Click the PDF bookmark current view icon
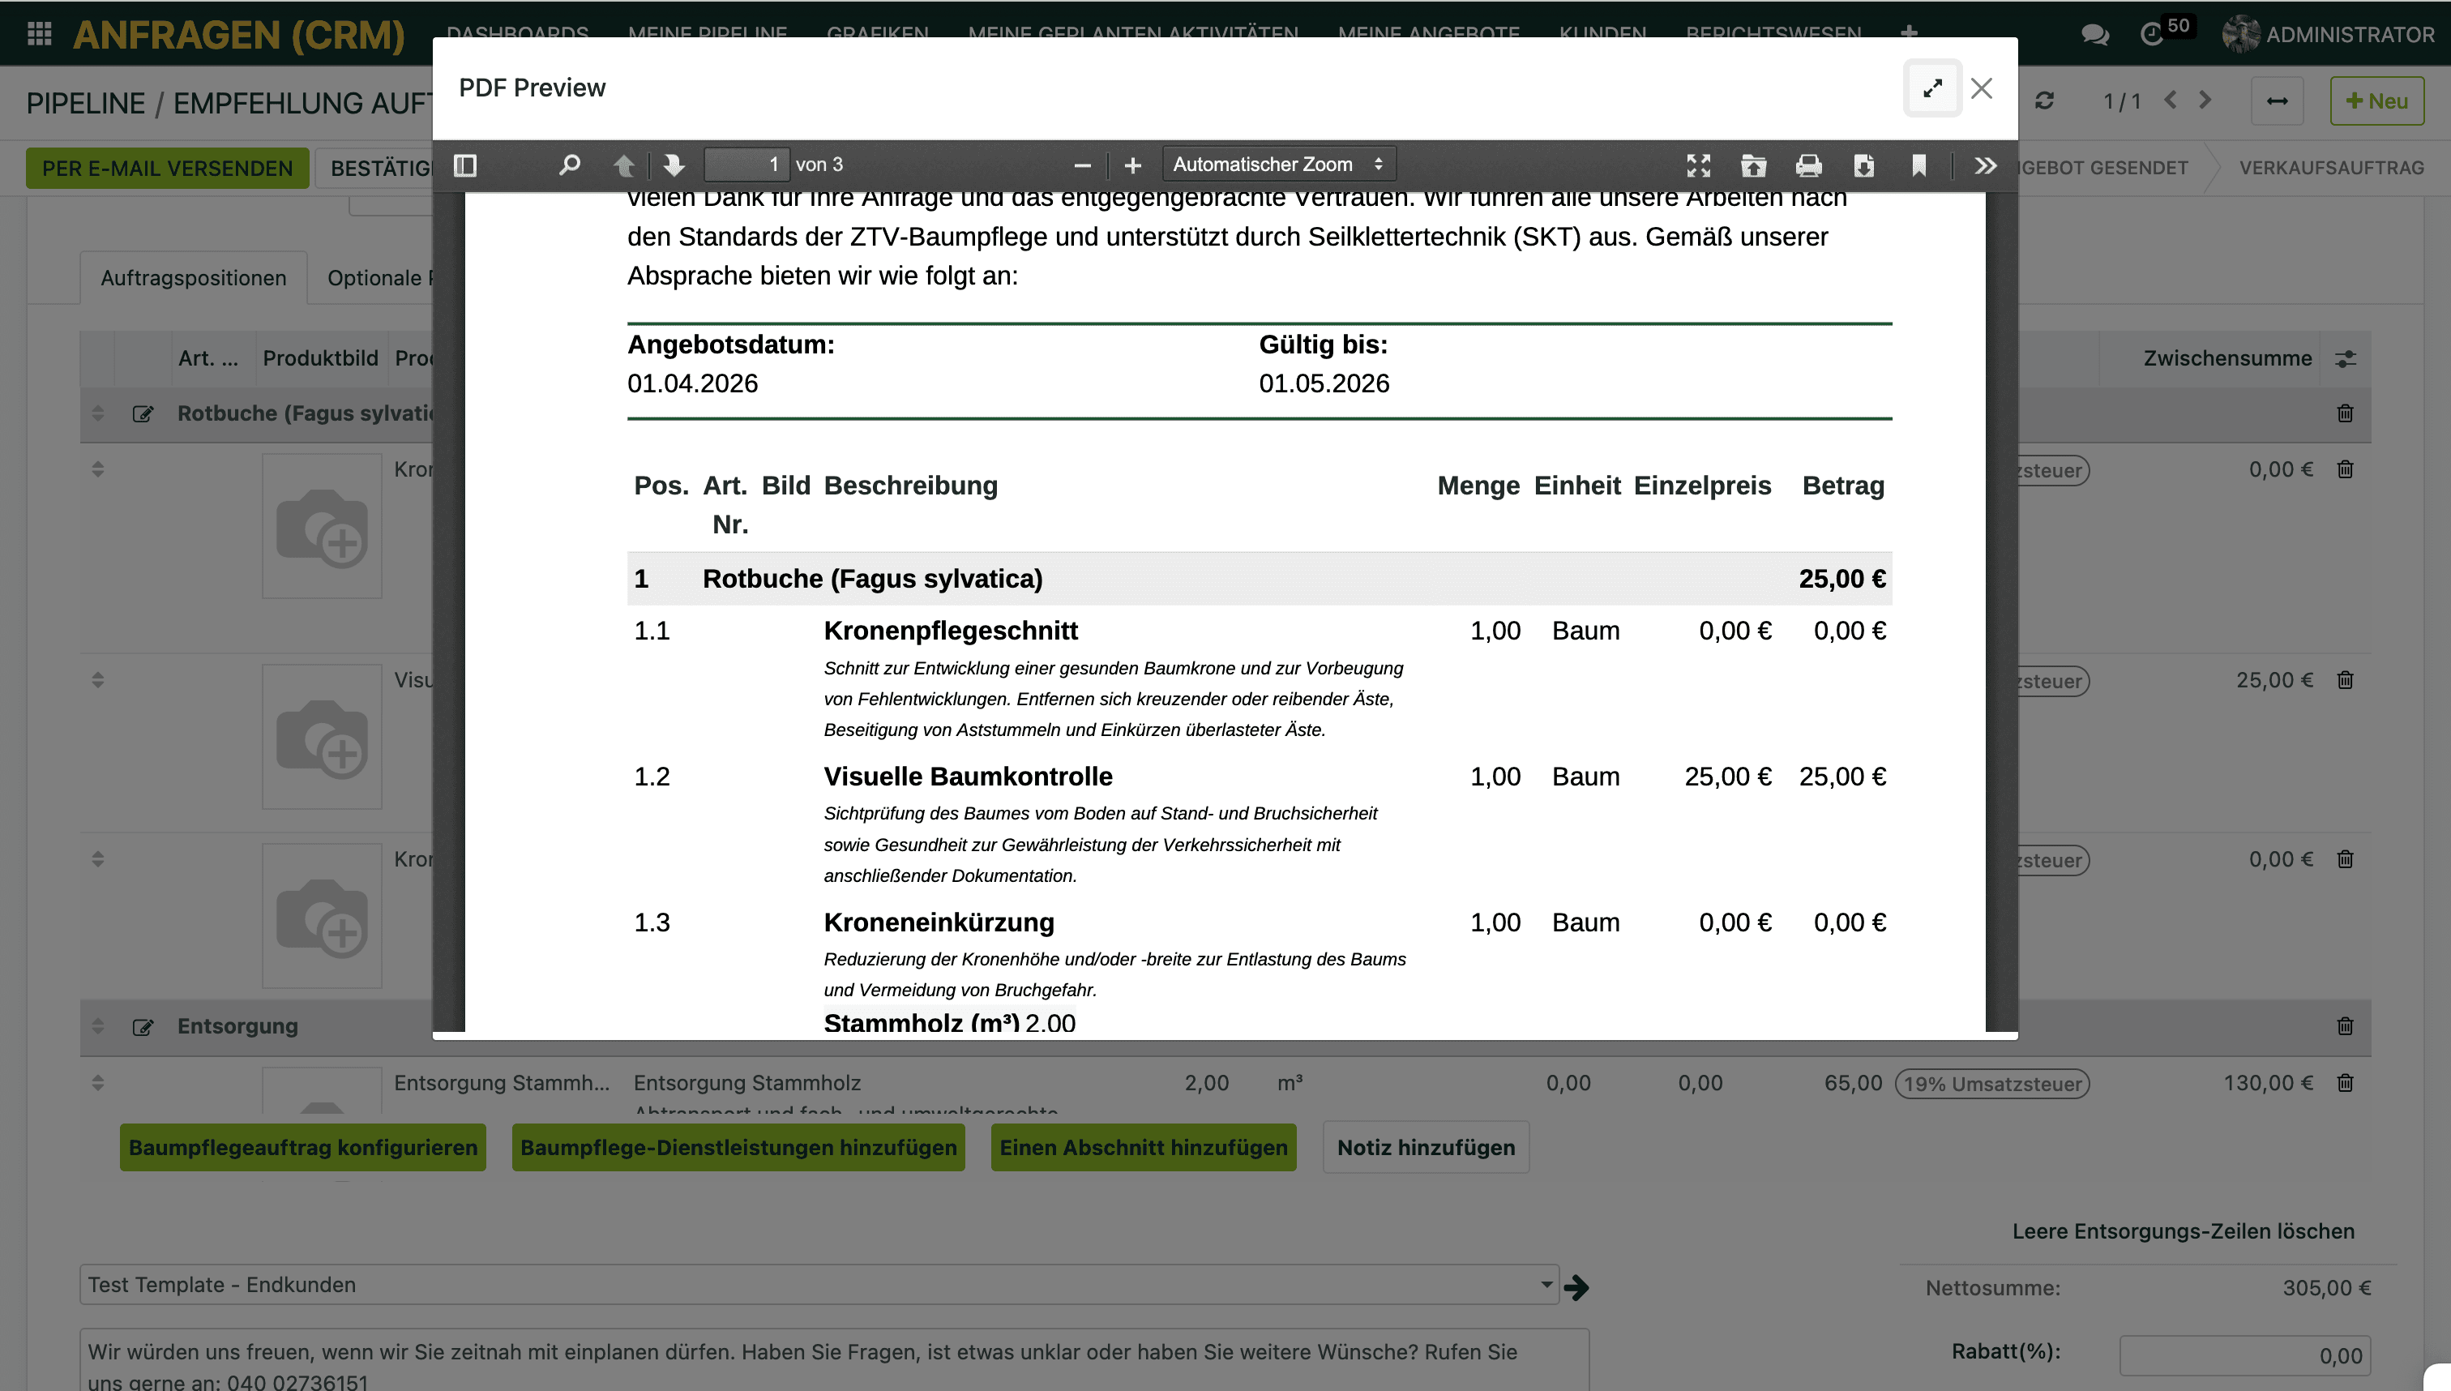This screenshot has width=2451, height=1391. click(1919, 165)
